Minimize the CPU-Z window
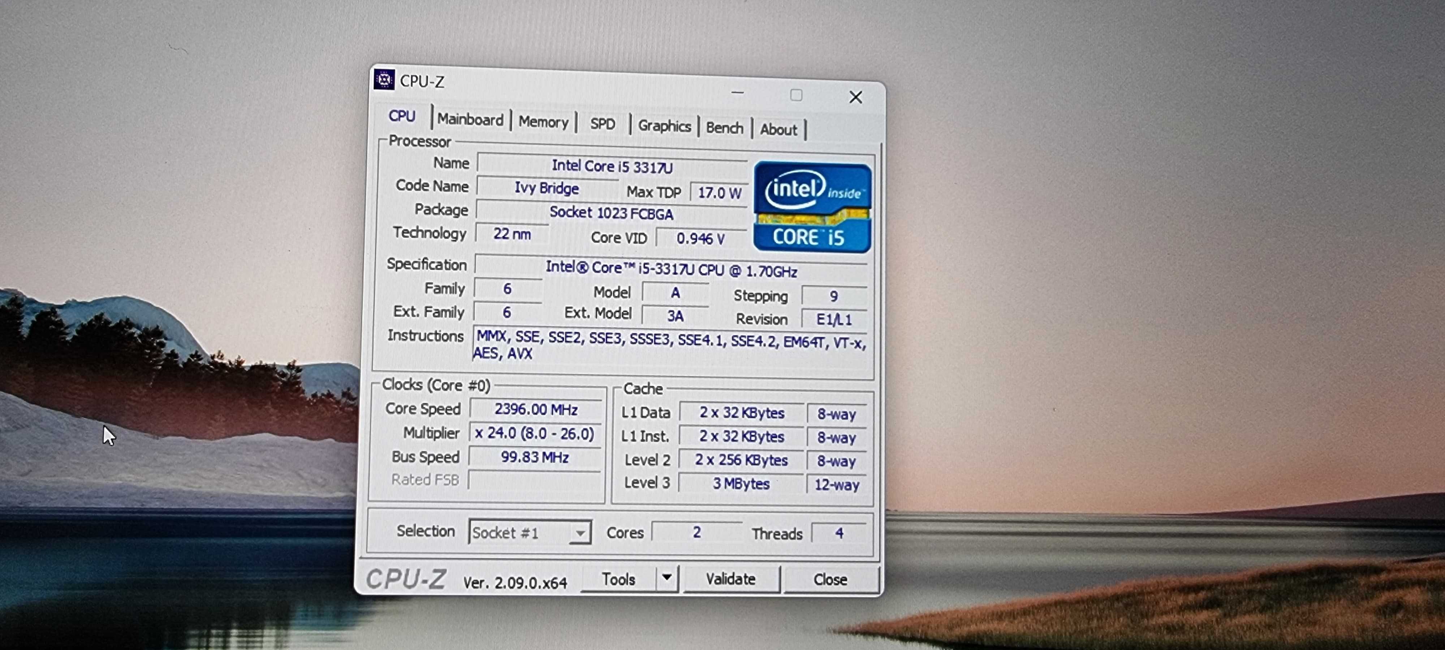This screenshot has width=1445, height=650. click(738, 92)
